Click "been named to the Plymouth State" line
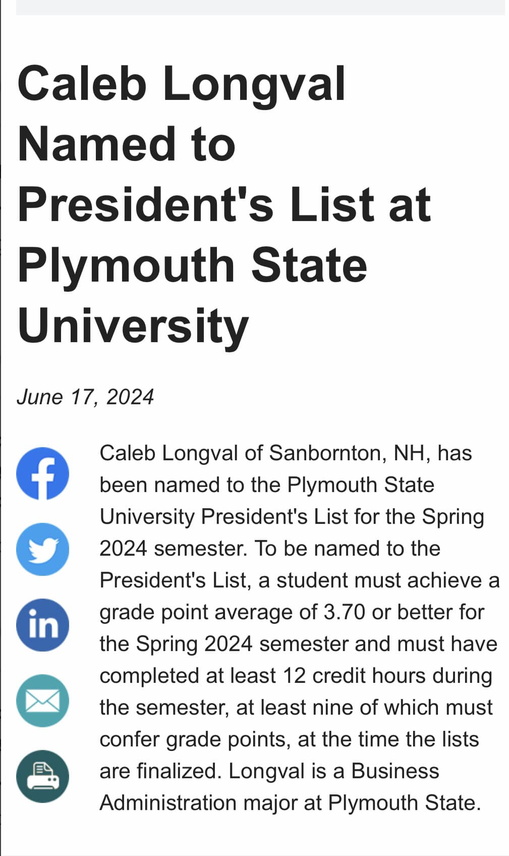 [x=267, y=485]
